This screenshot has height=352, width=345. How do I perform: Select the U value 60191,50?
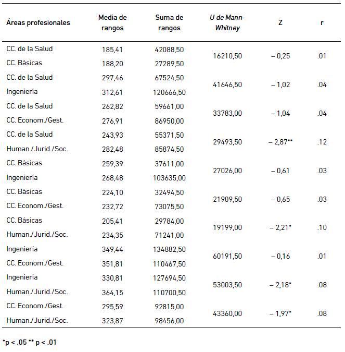click(x=227, y=256)
